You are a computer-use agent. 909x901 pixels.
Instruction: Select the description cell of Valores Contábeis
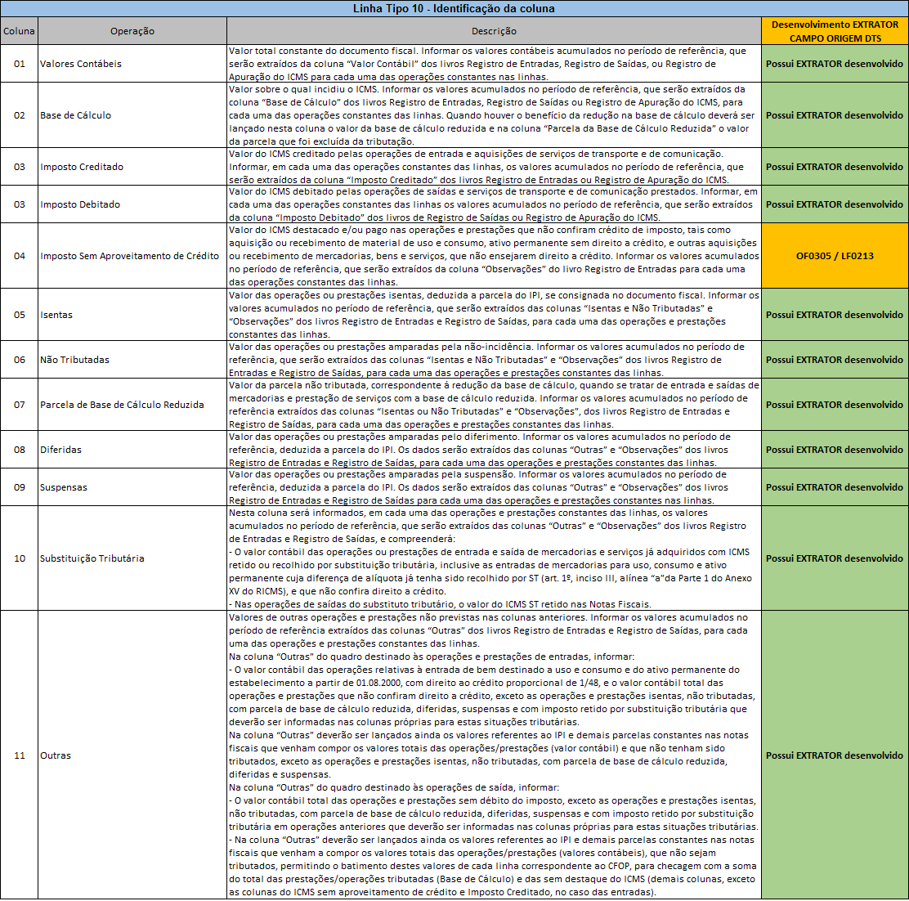coord(494,64)
